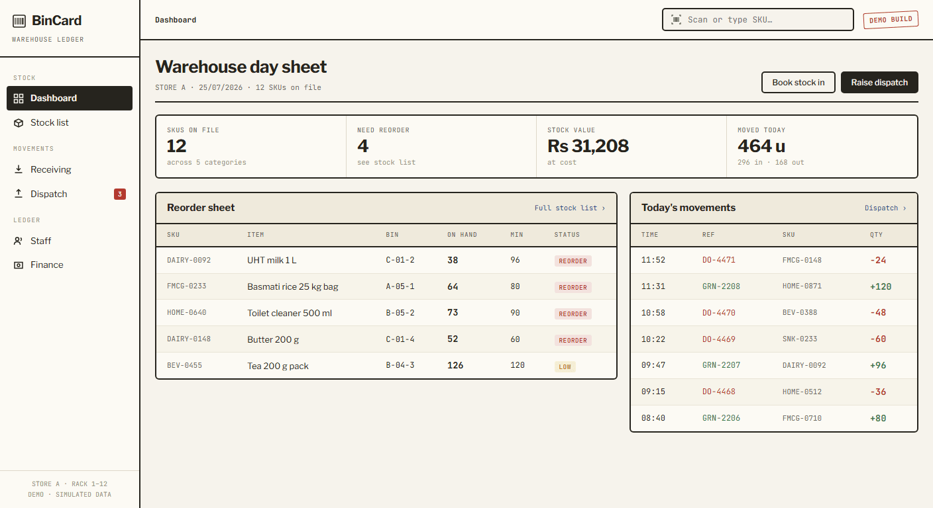
Task: Focus the Scan or type SKU field
Action: click(x=758, y=20)
